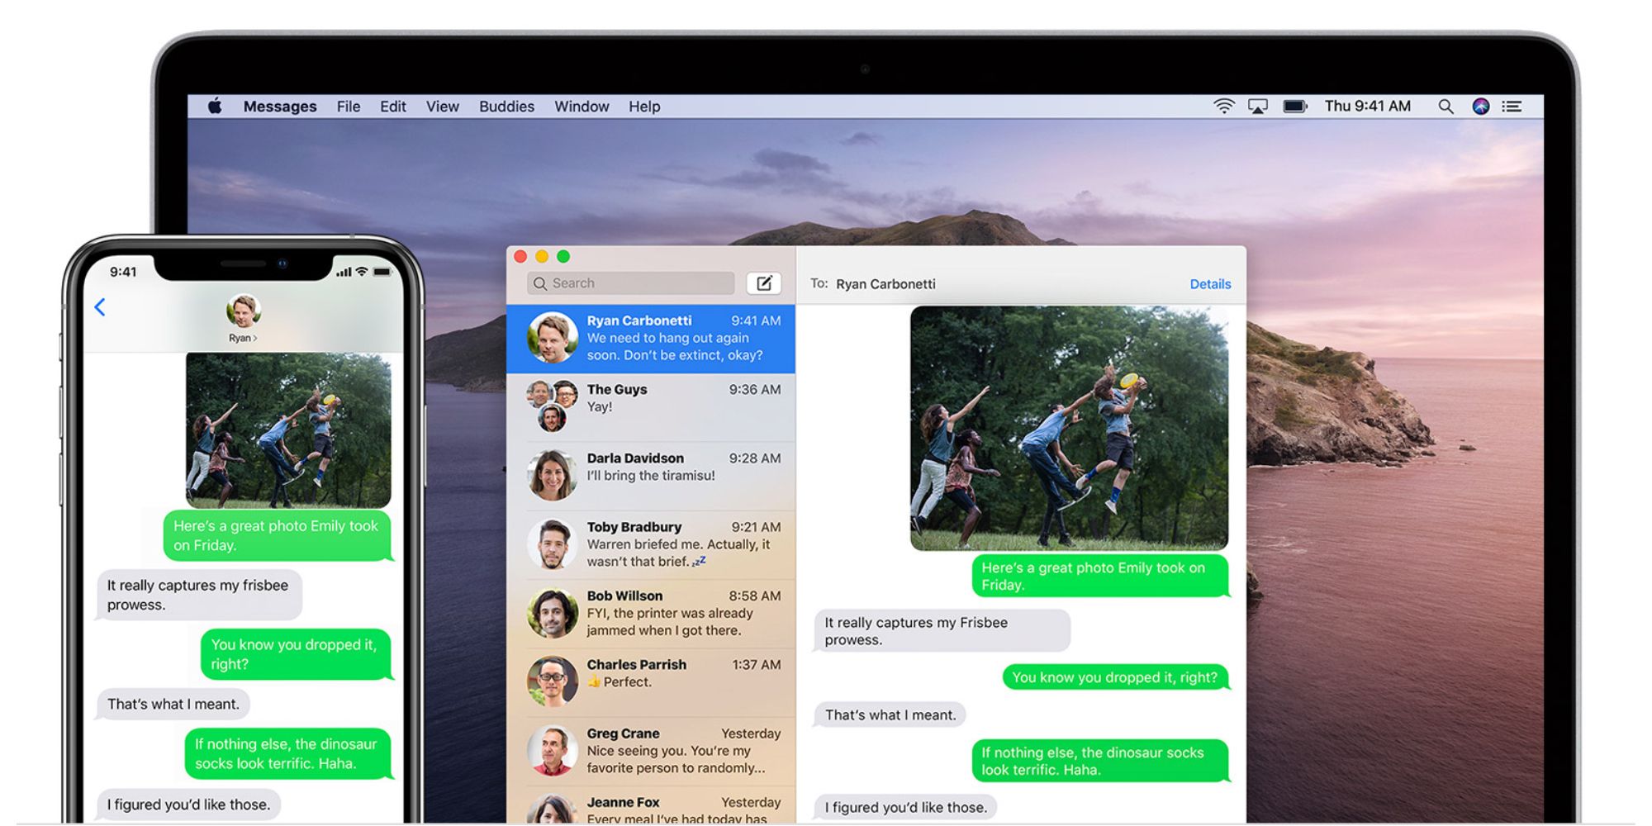Click the Details link in the conversation header
Screen dimensions: 1652x826
pos(1210,283)
